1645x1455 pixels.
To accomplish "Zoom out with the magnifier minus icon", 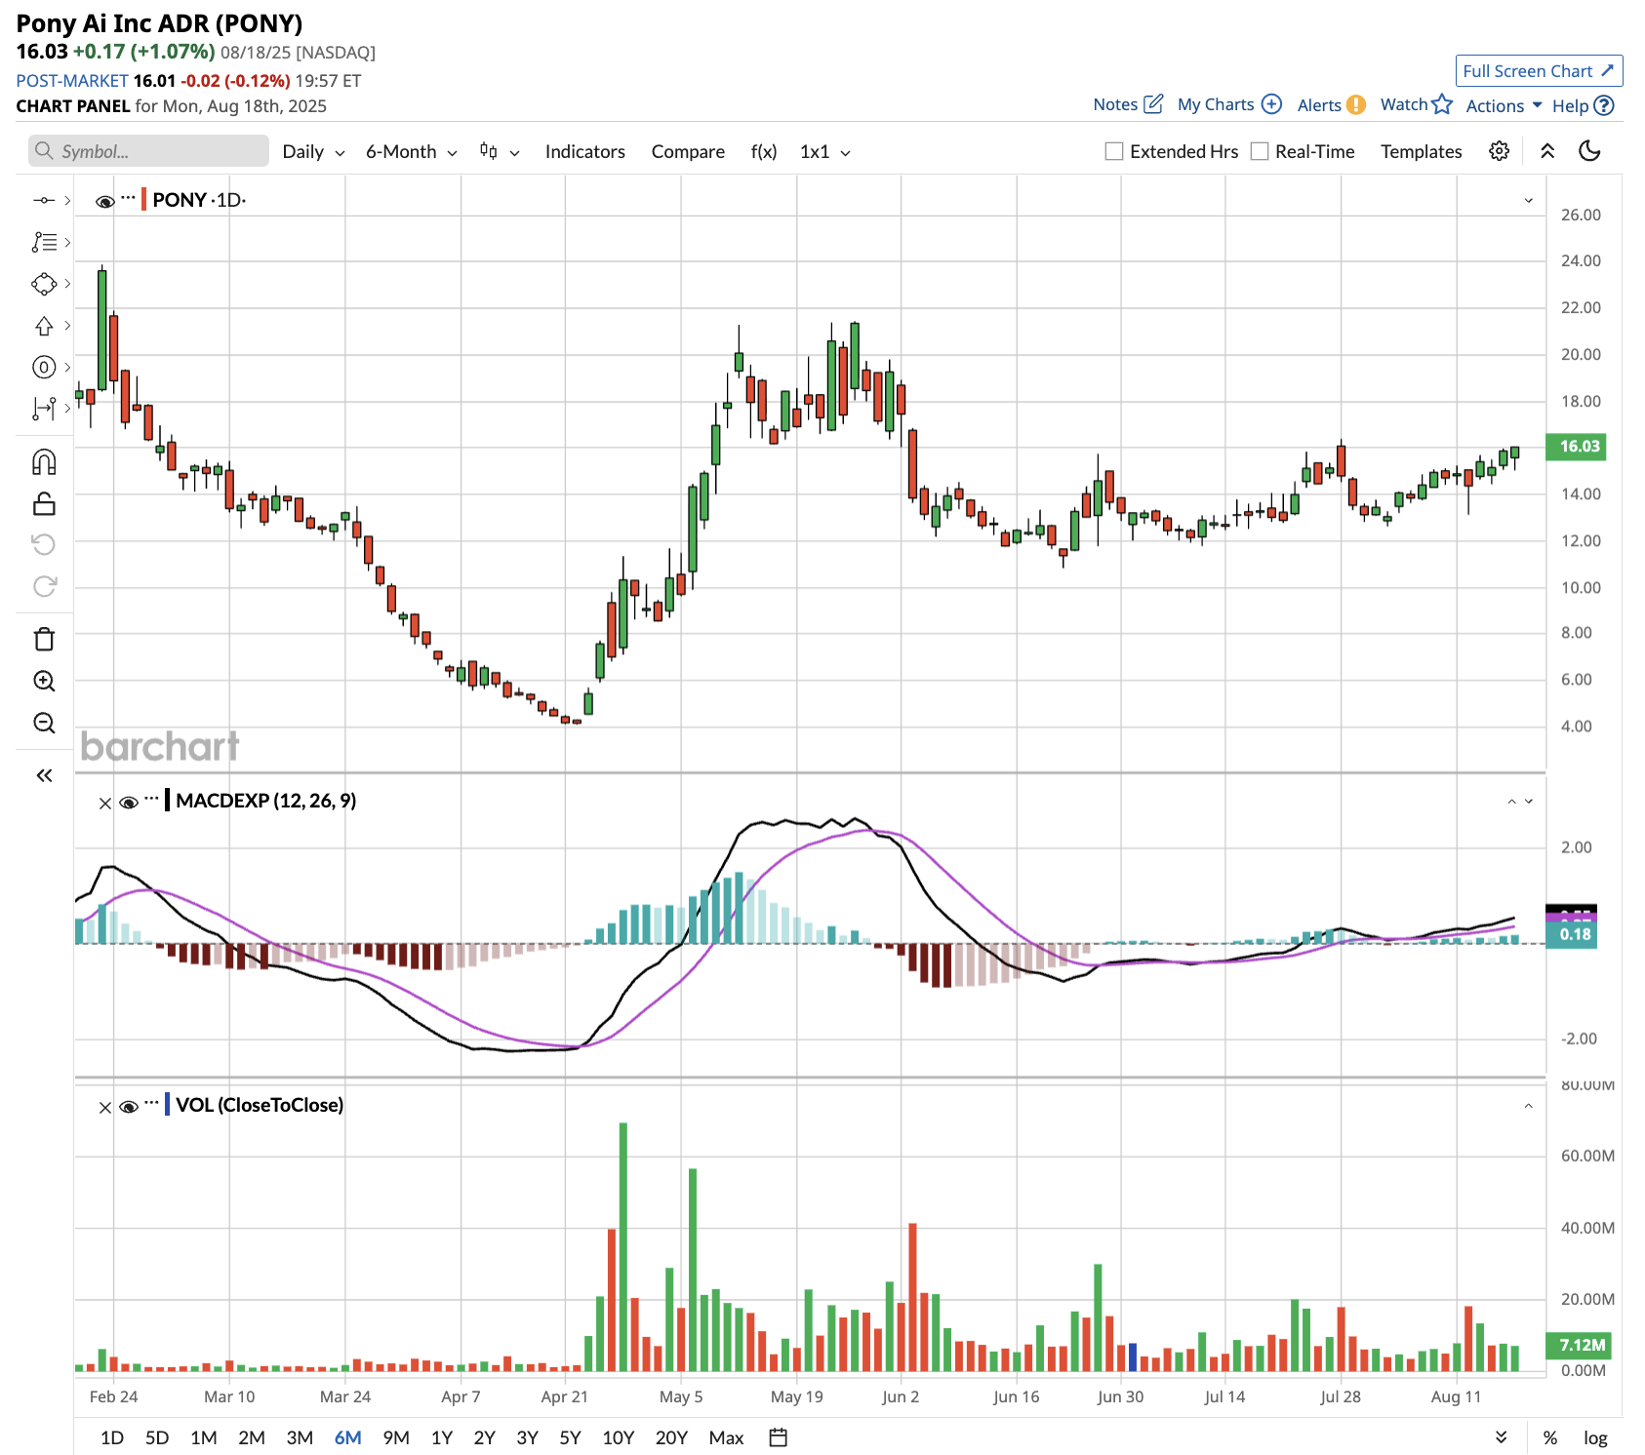I will [44, 723].
